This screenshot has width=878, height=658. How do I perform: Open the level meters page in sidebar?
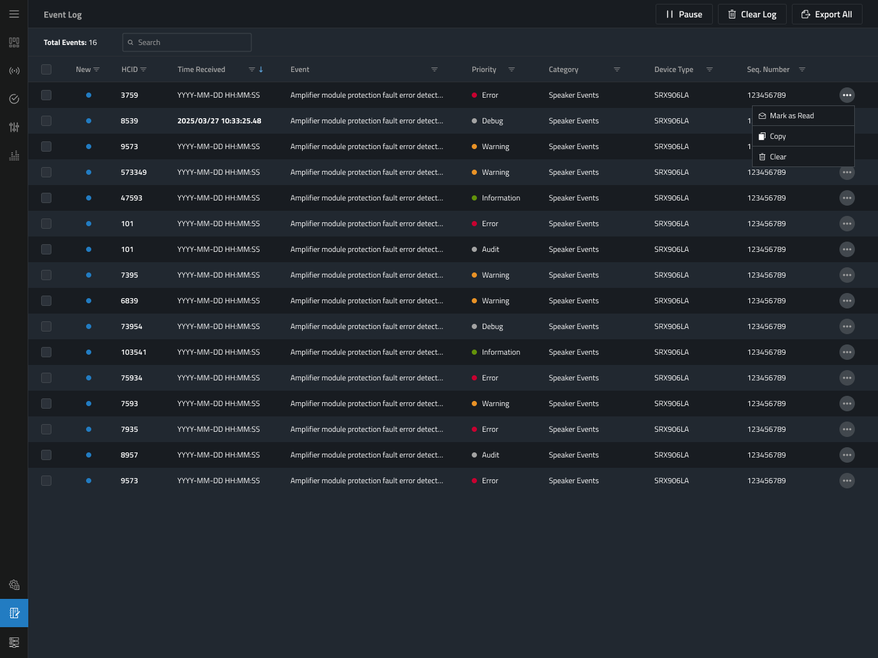14,156
